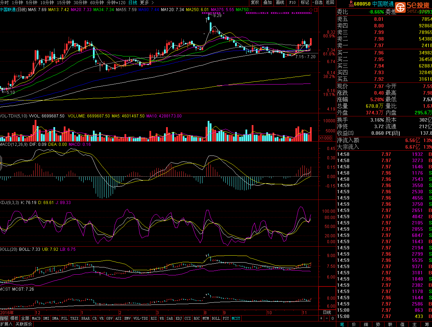The image size is (432, 327).
Task: Select the EMV indicator
Action: tap(128, 318)
